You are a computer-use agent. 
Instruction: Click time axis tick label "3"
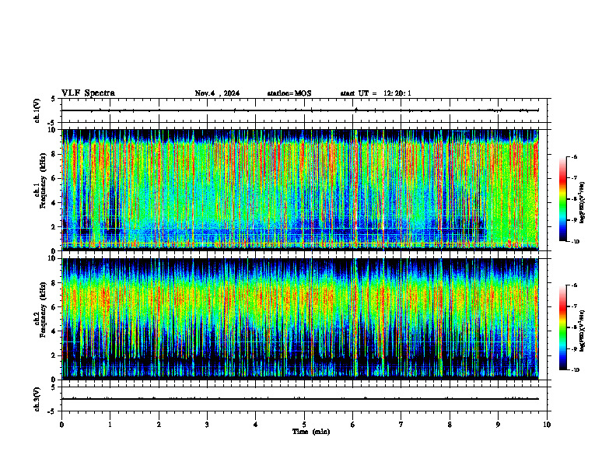(x=207, y=425)
